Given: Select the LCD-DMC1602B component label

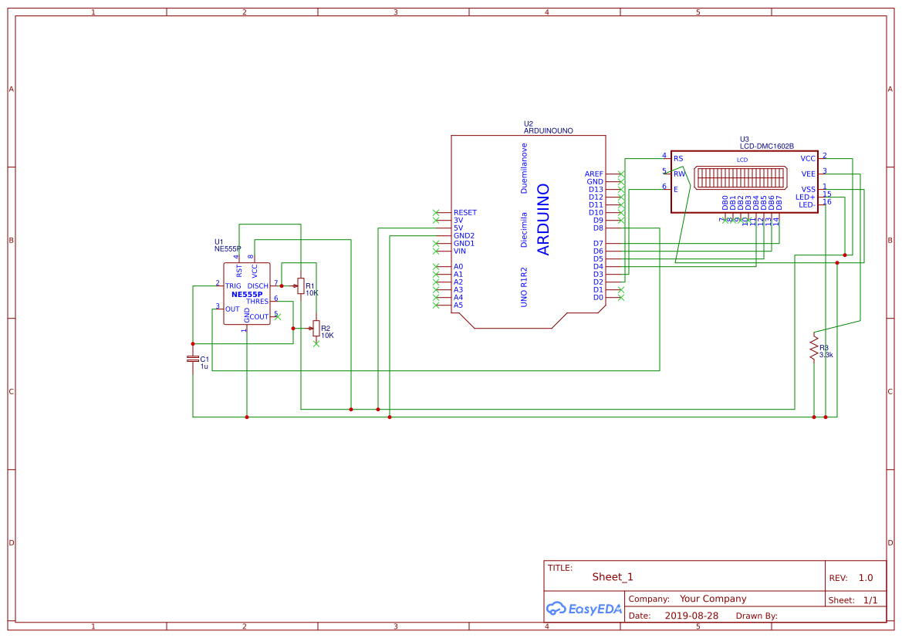Looking at the screenshot, I should [x=766, y=146].
